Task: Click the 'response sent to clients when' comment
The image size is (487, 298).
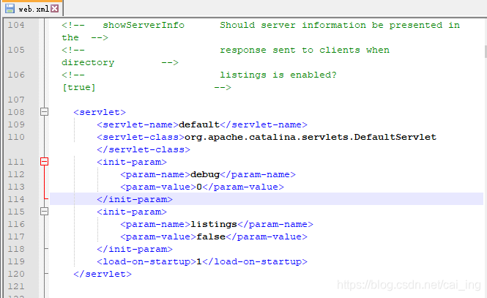Action: click(x=305, y=50)
